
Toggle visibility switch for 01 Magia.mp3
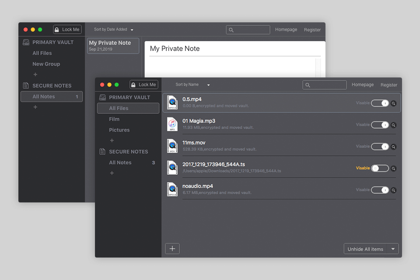pos(380,125)
